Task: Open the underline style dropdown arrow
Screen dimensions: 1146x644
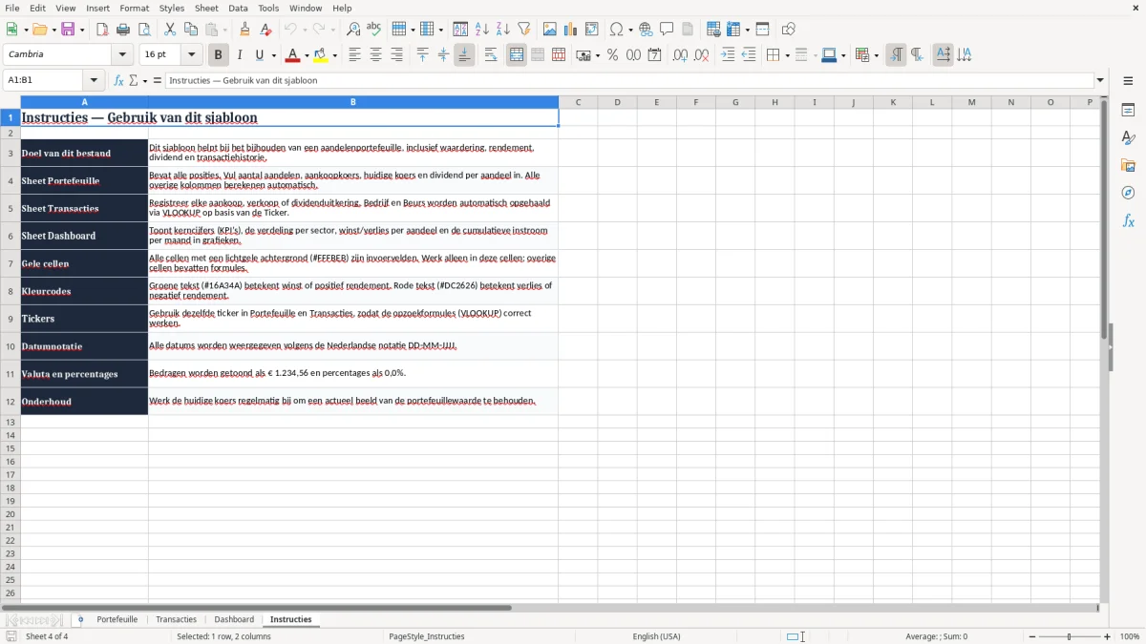Action: pyautogui.click(x=273, y=56)
